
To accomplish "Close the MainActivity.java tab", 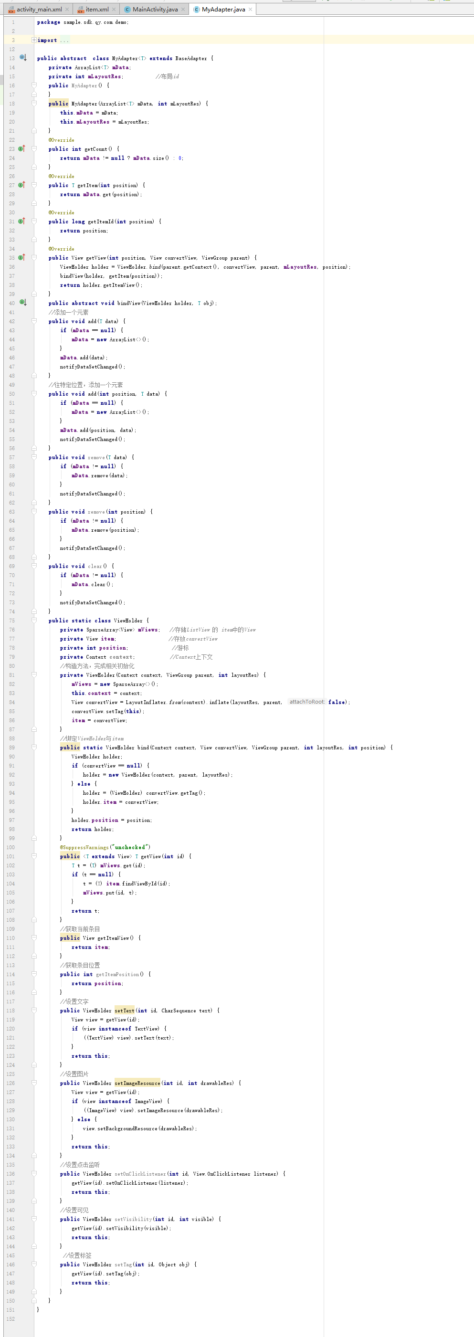I will coord(183,10).
